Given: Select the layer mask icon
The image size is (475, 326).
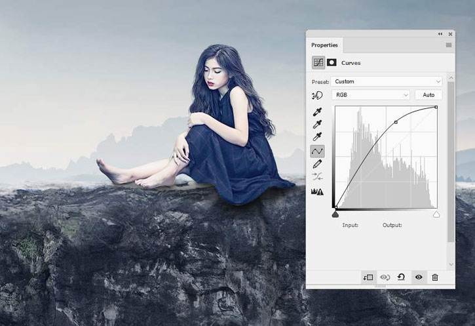Looking at the screenshot, I should (332, 62).
